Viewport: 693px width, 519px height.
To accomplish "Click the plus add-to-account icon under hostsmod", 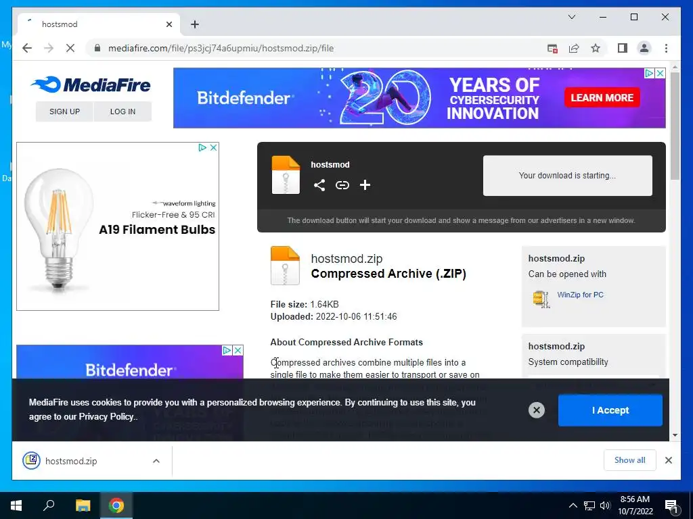I will (x=365, y=185).
